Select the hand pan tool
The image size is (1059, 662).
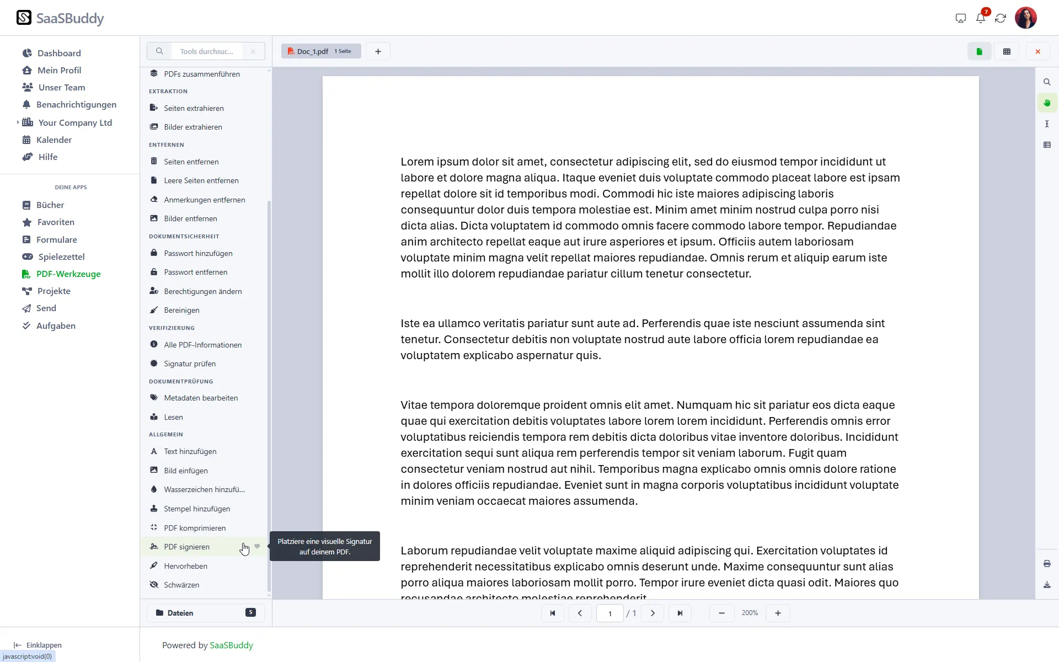(1047, 103)
